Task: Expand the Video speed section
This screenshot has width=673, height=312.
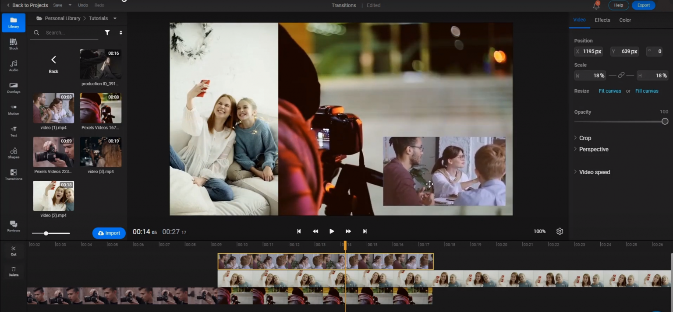Action: (x=594, y=172)
